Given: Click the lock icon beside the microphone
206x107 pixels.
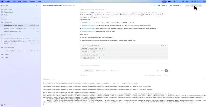Looking at the screenshot, I should (157, 71).
